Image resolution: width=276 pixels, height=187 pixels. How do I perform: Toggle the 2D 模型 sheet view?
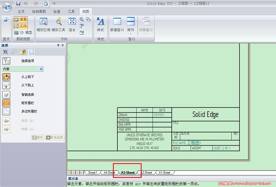(x=23, y=33)
